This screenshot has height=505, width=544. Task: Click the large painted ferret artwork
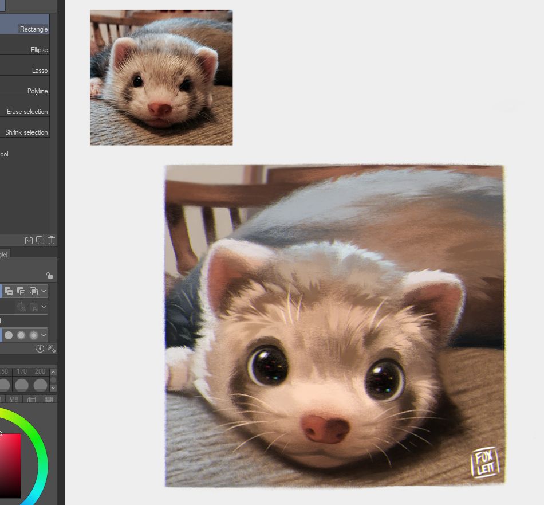coord(335,326)
